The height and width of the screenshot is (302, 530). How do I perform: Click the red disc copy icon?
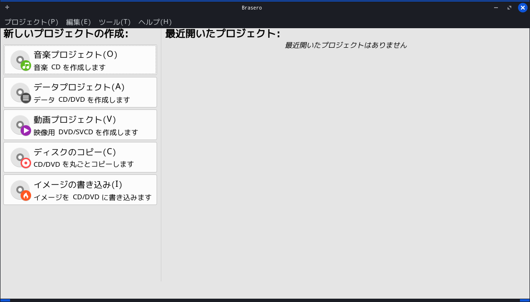[x=21, y=158]
